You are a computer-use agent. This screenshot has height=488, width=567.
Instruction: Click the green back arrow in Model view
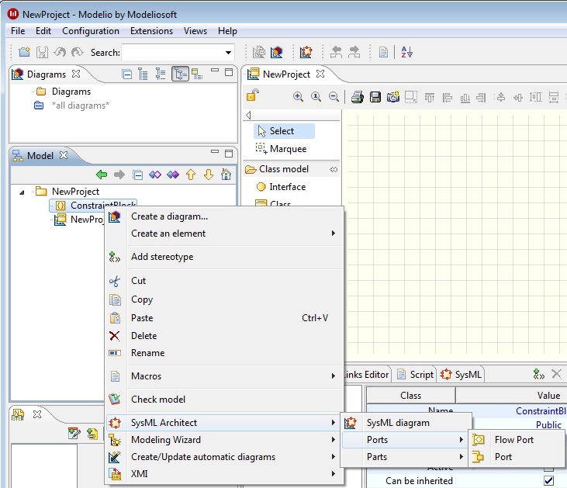tap(102, 175)
